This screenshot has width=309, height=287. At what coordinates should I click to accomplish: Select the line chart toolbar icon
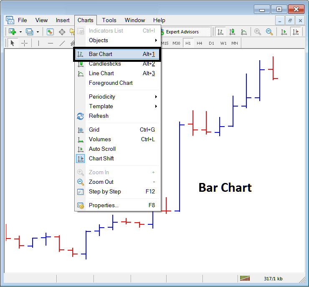click(243, 32)
